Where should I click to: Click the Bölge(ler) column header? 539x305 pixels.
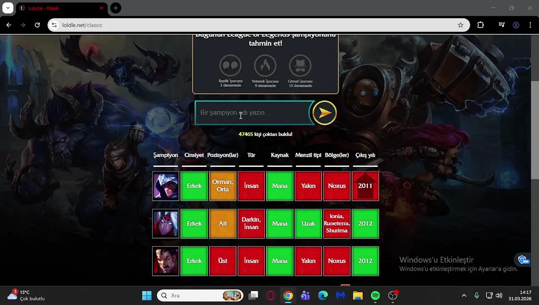[x=337, y=155]
